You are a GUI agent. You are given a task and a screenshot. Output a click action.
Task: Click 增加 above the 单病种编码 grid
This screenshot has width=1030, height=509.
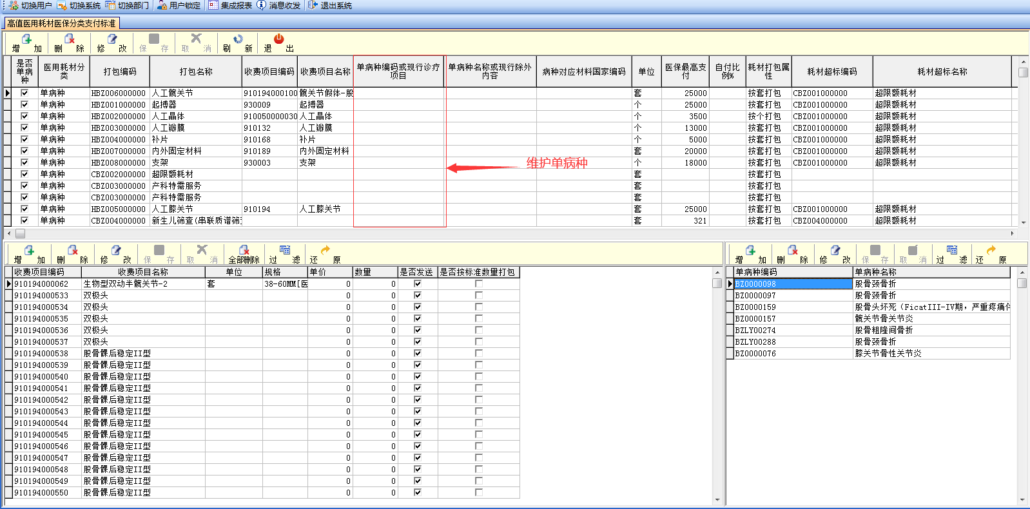click(x=750, y=254)
